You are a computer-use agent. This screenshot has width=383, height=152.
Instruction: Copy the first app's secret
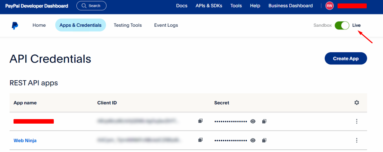pyautogui.click(x=264, y=121)
